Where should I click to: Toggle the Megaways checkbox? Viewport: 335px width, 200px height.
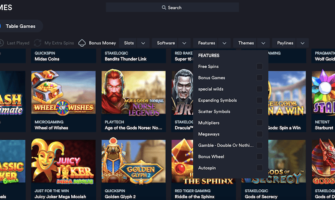pos(259,134)
